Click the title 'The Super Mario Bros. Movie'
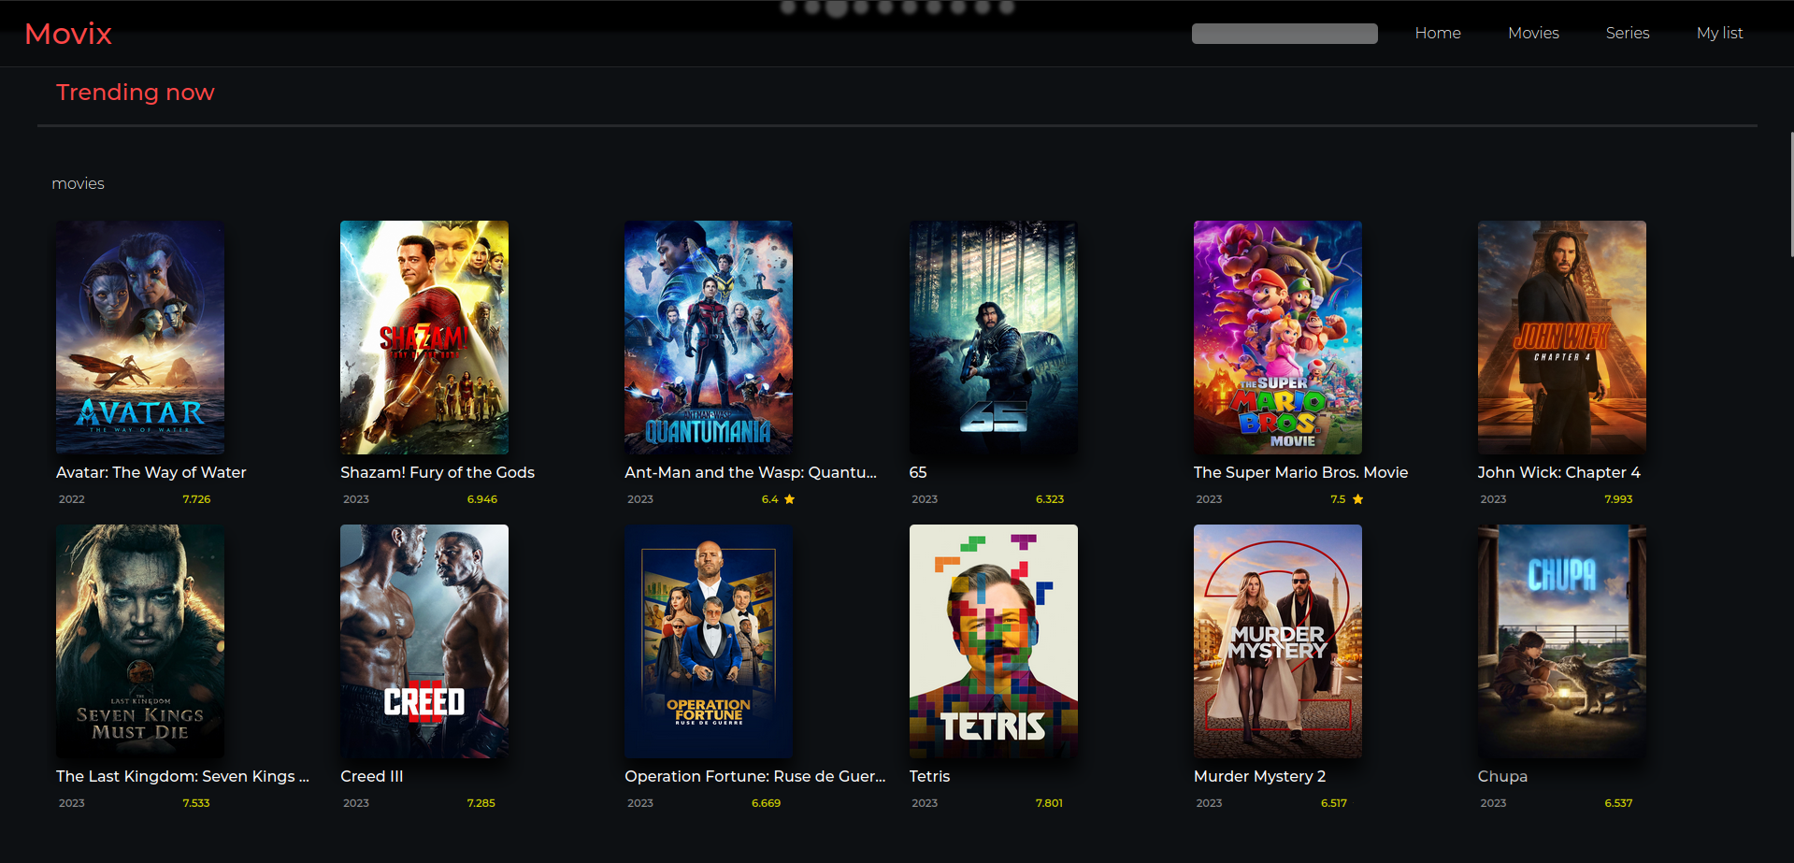 [x=1300, y=473]
